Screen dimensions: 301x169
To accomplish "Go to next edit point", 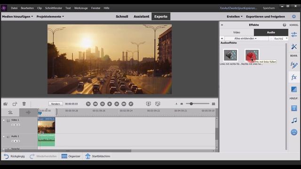I will (x=131, y=104).
